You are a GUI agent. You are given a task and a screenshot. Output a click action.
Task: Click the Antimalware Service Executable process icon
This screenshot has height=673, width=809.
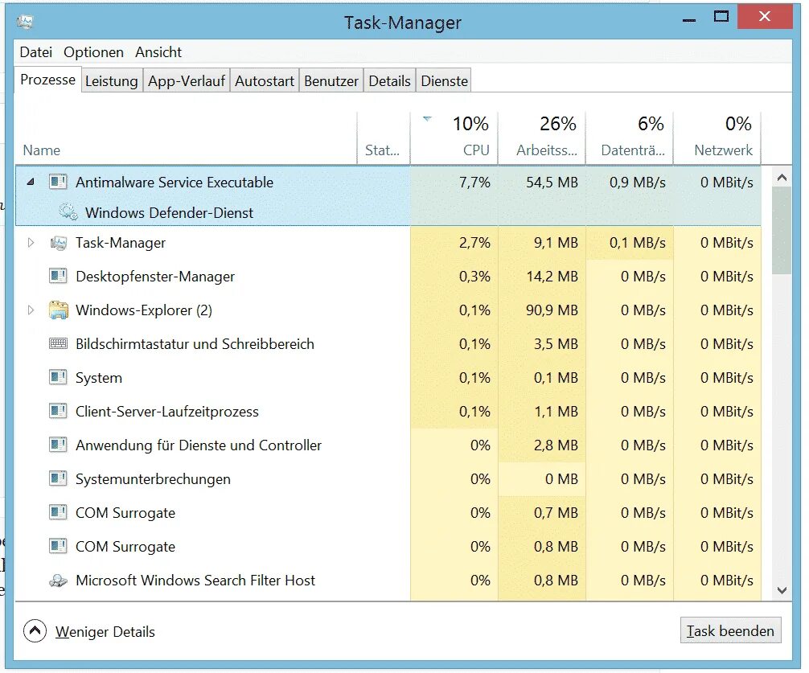(x=58, y=182)
